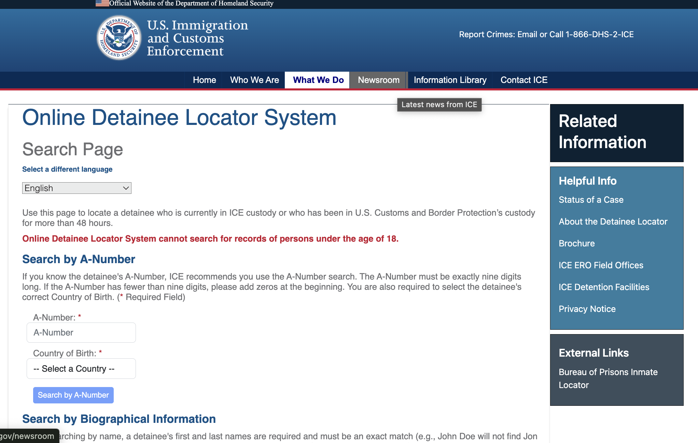Open the Status of a Case link

coord(591,200)
